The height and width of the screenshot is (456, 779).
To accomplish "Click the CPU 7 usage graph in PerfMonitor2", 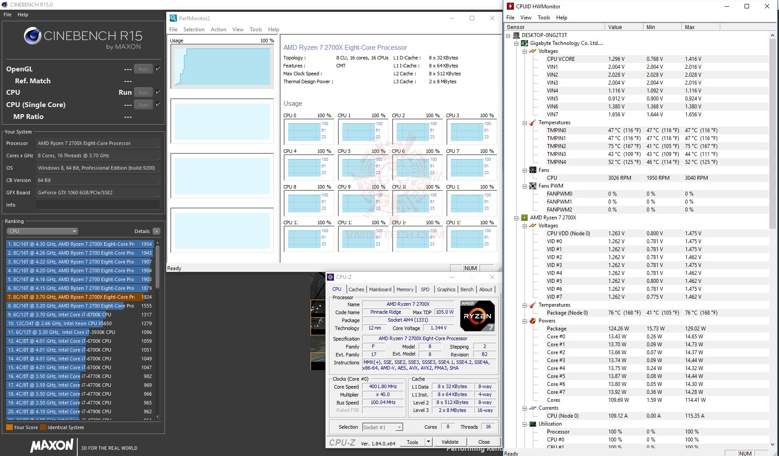I will pyautogui.click(x=471, y=167).
